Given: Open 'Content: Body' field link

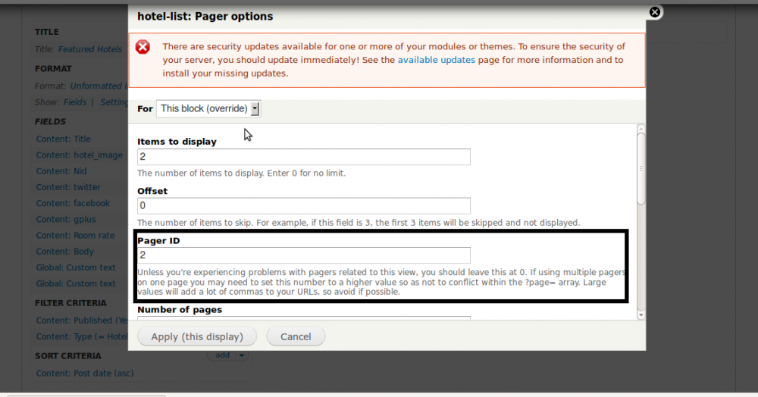Looking at the screenshot, I should click(x=64, y=252).
